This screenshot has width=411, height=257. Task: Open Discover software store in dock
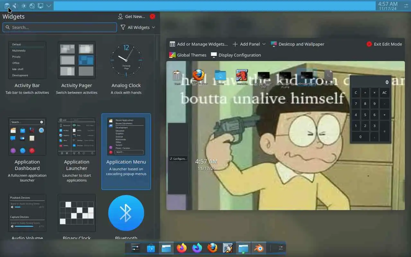[x=151, y=248]
